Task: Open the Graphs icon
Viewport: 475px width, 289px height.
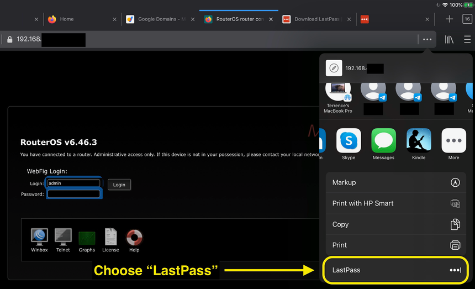Action: (x=87, y=238)
